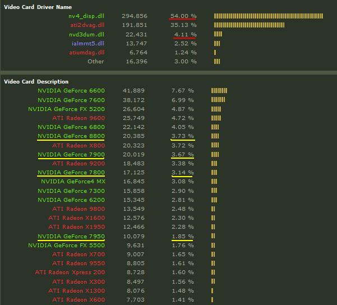Viewport: 337px width, 305px height.
Task: Click the 41,889 count value
Action: [133, 91]
